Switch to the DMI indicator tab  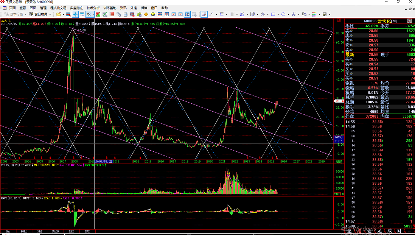[87, 231]
